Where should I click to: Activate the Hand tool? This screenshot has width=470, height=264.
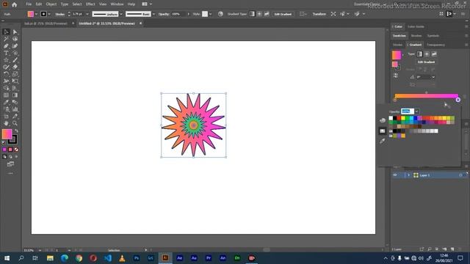tap(6, 123)
